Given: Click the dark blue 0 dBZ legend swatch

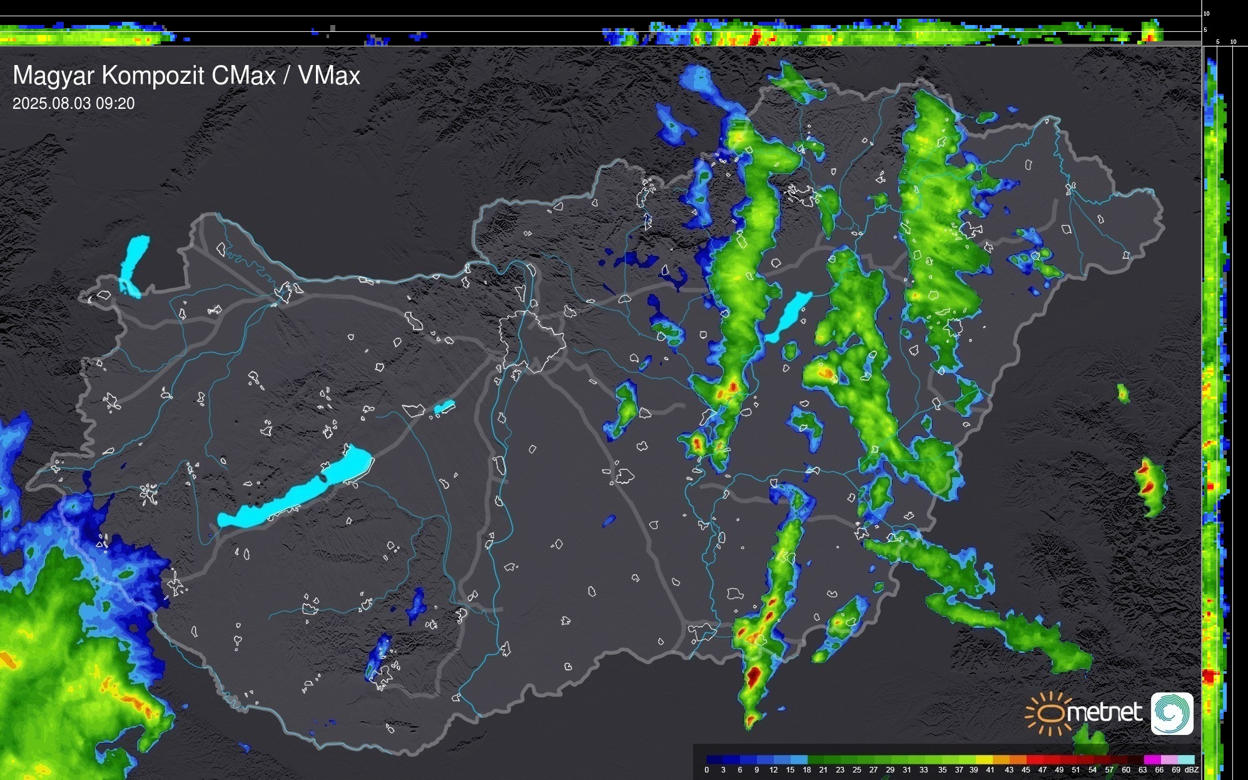Looking at the screenshot, I should pos(715,759).
